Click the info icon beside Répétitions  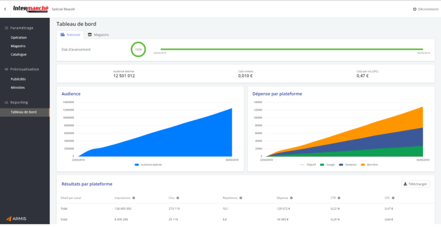click(x=241, y=198)
